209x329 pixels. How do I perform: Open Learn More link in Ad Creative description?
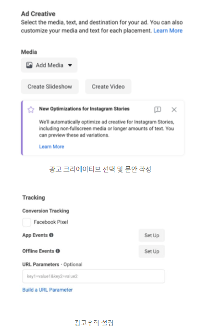pos(168,31)
